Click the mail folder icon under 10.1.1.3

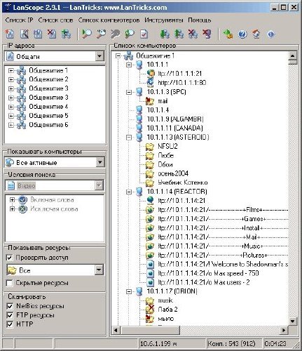click(150, 101)
